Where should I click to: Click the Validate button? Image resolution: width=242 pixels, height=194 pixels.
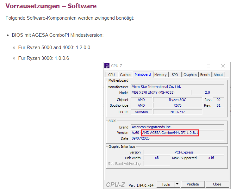point(193,185)
